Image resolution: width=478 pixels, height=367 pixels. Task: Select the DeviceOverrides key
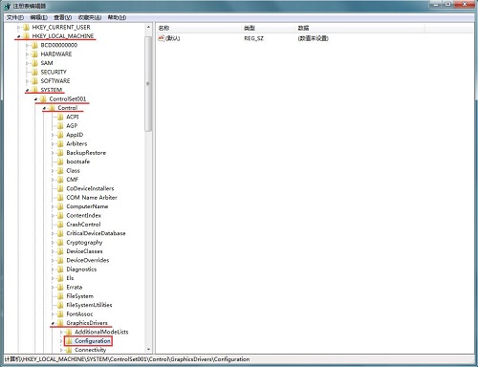(x=88, y=260)
